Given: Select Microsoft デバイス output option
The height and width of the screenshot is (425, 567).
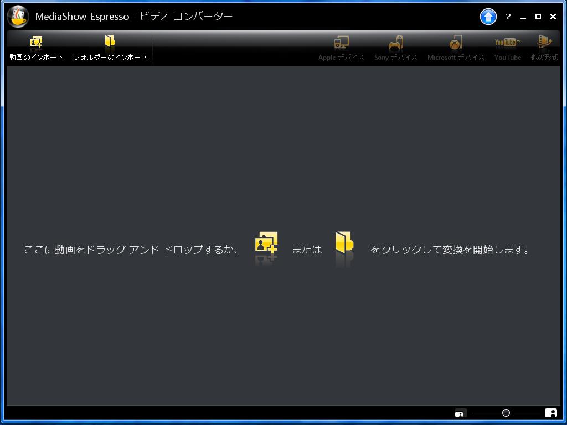Looking at the screenshot, I should tap(456, 48).
